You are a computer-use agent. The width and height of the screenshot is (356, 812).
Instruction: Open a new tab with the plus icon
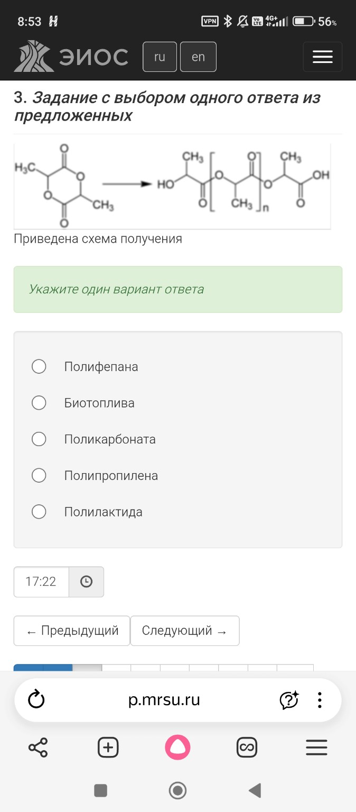click(107, 747)
